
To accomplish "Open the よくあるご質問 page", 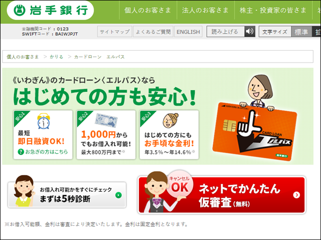I will [153, 32].
